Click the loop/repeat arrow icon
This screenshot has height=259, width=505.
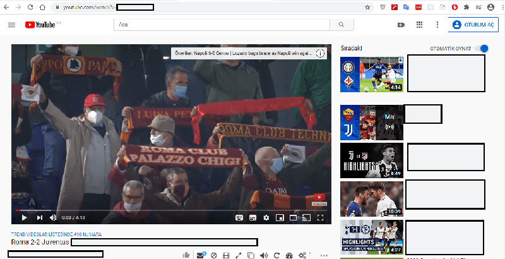click(276, 255)
